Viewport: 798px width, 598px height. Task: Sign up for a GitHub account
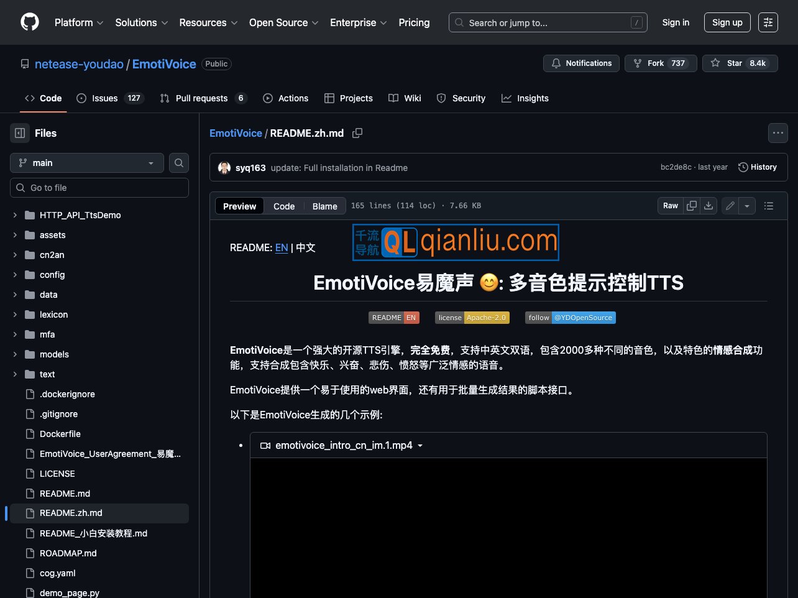click(x=727, y=22)
